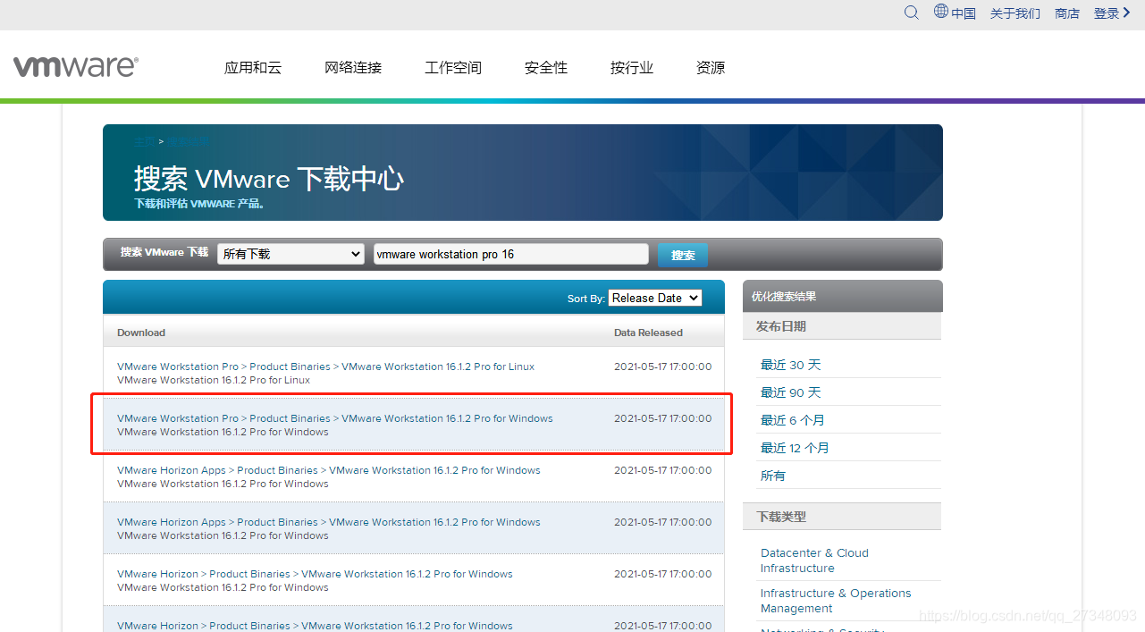The image size is (1145, 632).
Task: Open the 资源 navigation menu
Action: [x=711, y=68]
